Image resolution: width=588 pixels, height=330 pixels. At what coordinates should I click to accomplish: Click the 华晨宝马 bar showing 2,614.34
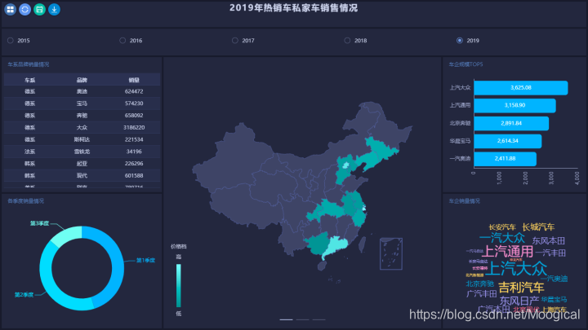pos(508,141)
